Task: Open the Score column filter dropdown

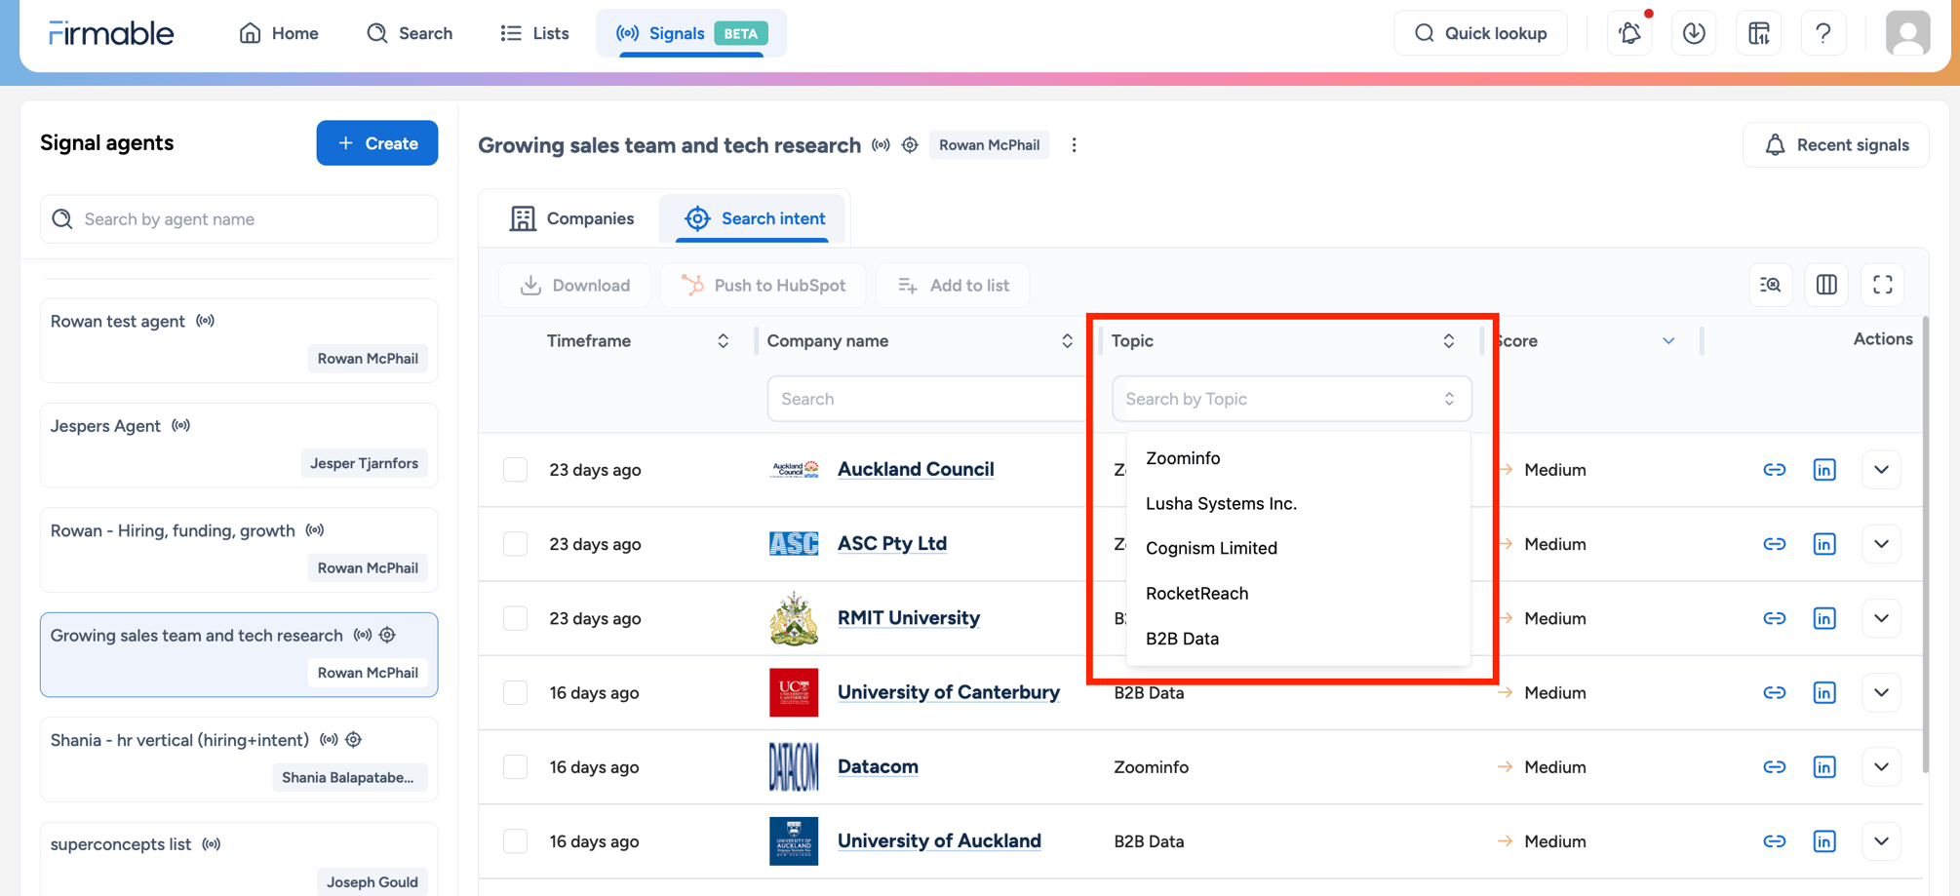Action: point(1668,341)
